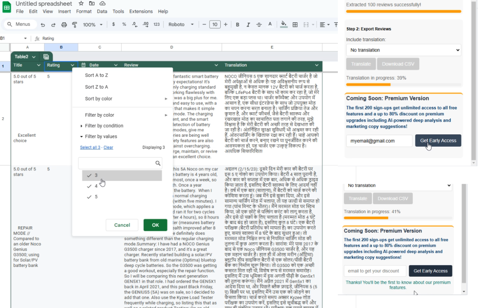Cancel the filter dialog
Image resolution: width=492 pixels, height=308 pixels.
click(x=122, y=225)
